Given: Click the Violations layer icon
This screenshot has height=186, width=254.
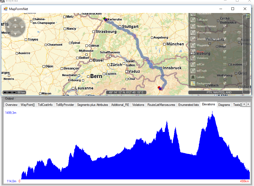Looking at the screenshot, I should coord(193,58).
